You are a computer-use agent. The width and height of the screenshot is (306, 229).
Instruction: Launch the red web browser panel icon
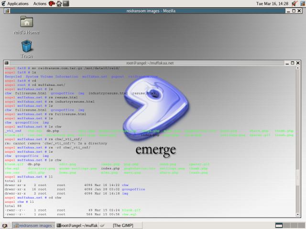tap(52, 3)
